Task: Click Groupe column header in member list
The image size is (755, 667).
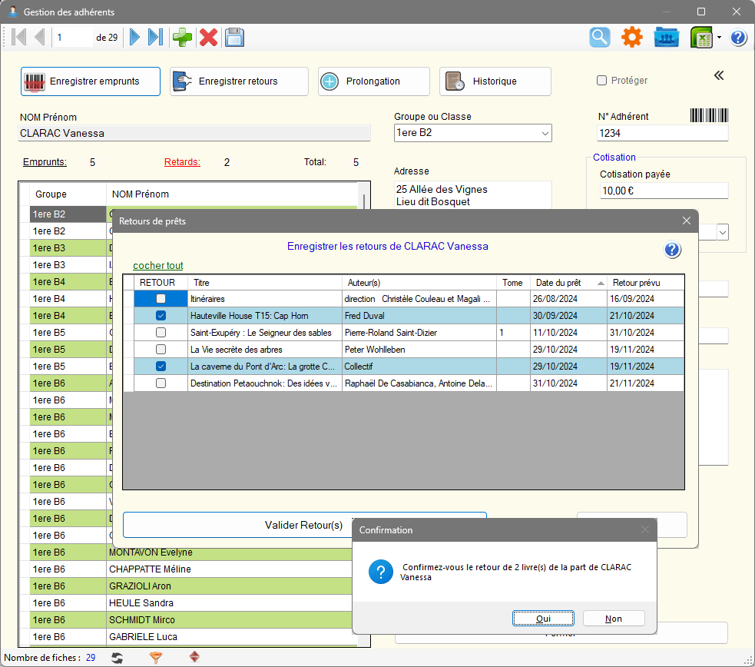Action: click(68, 194)
